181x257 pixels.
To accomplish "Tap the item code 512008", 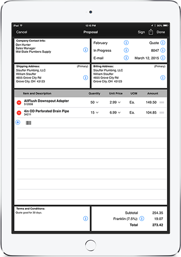I will (29, 104).
